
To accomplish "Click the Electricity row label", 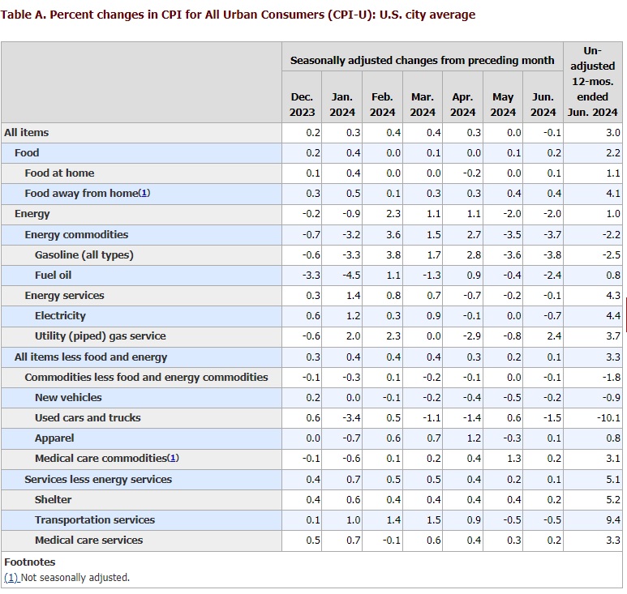I will pos(60,316).
